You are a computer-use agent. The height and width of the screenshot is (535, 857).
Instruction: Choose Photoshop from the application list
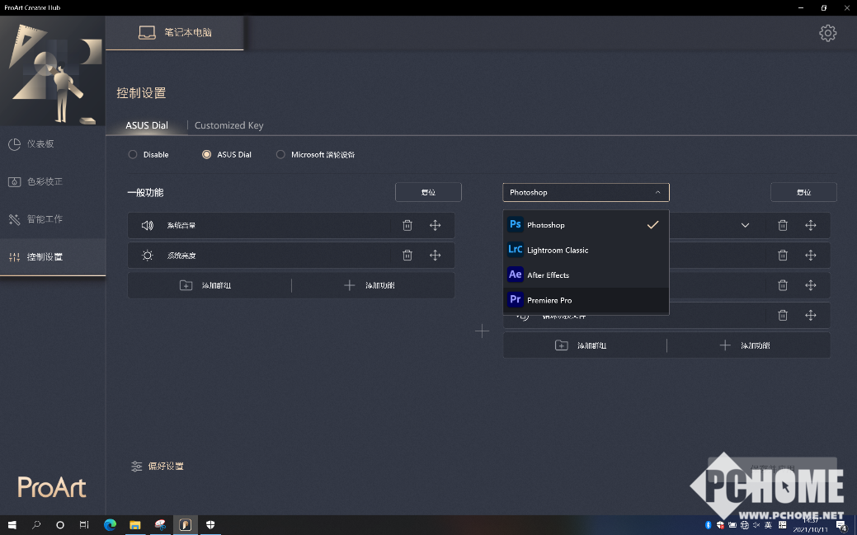pos(586,224)
